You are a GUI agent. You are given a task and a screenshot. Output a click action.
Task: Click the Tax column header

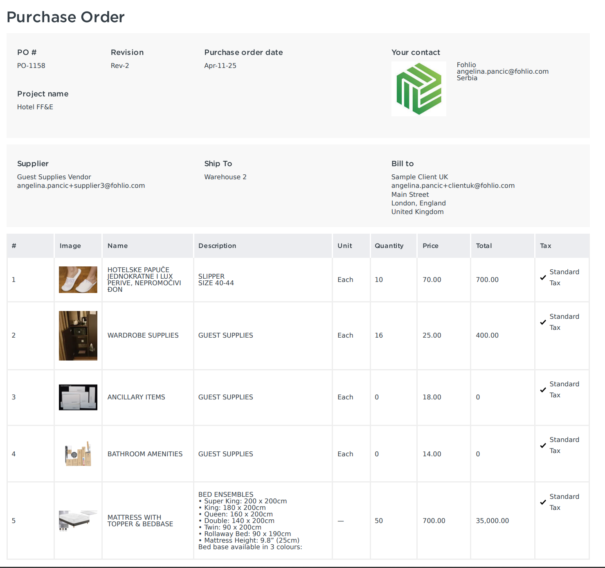click(x=545, y=246)
